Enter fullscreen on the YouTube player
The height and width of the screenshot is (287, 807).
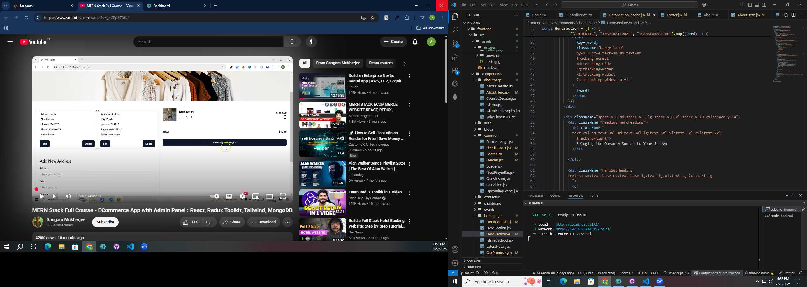tap(282, 196)
